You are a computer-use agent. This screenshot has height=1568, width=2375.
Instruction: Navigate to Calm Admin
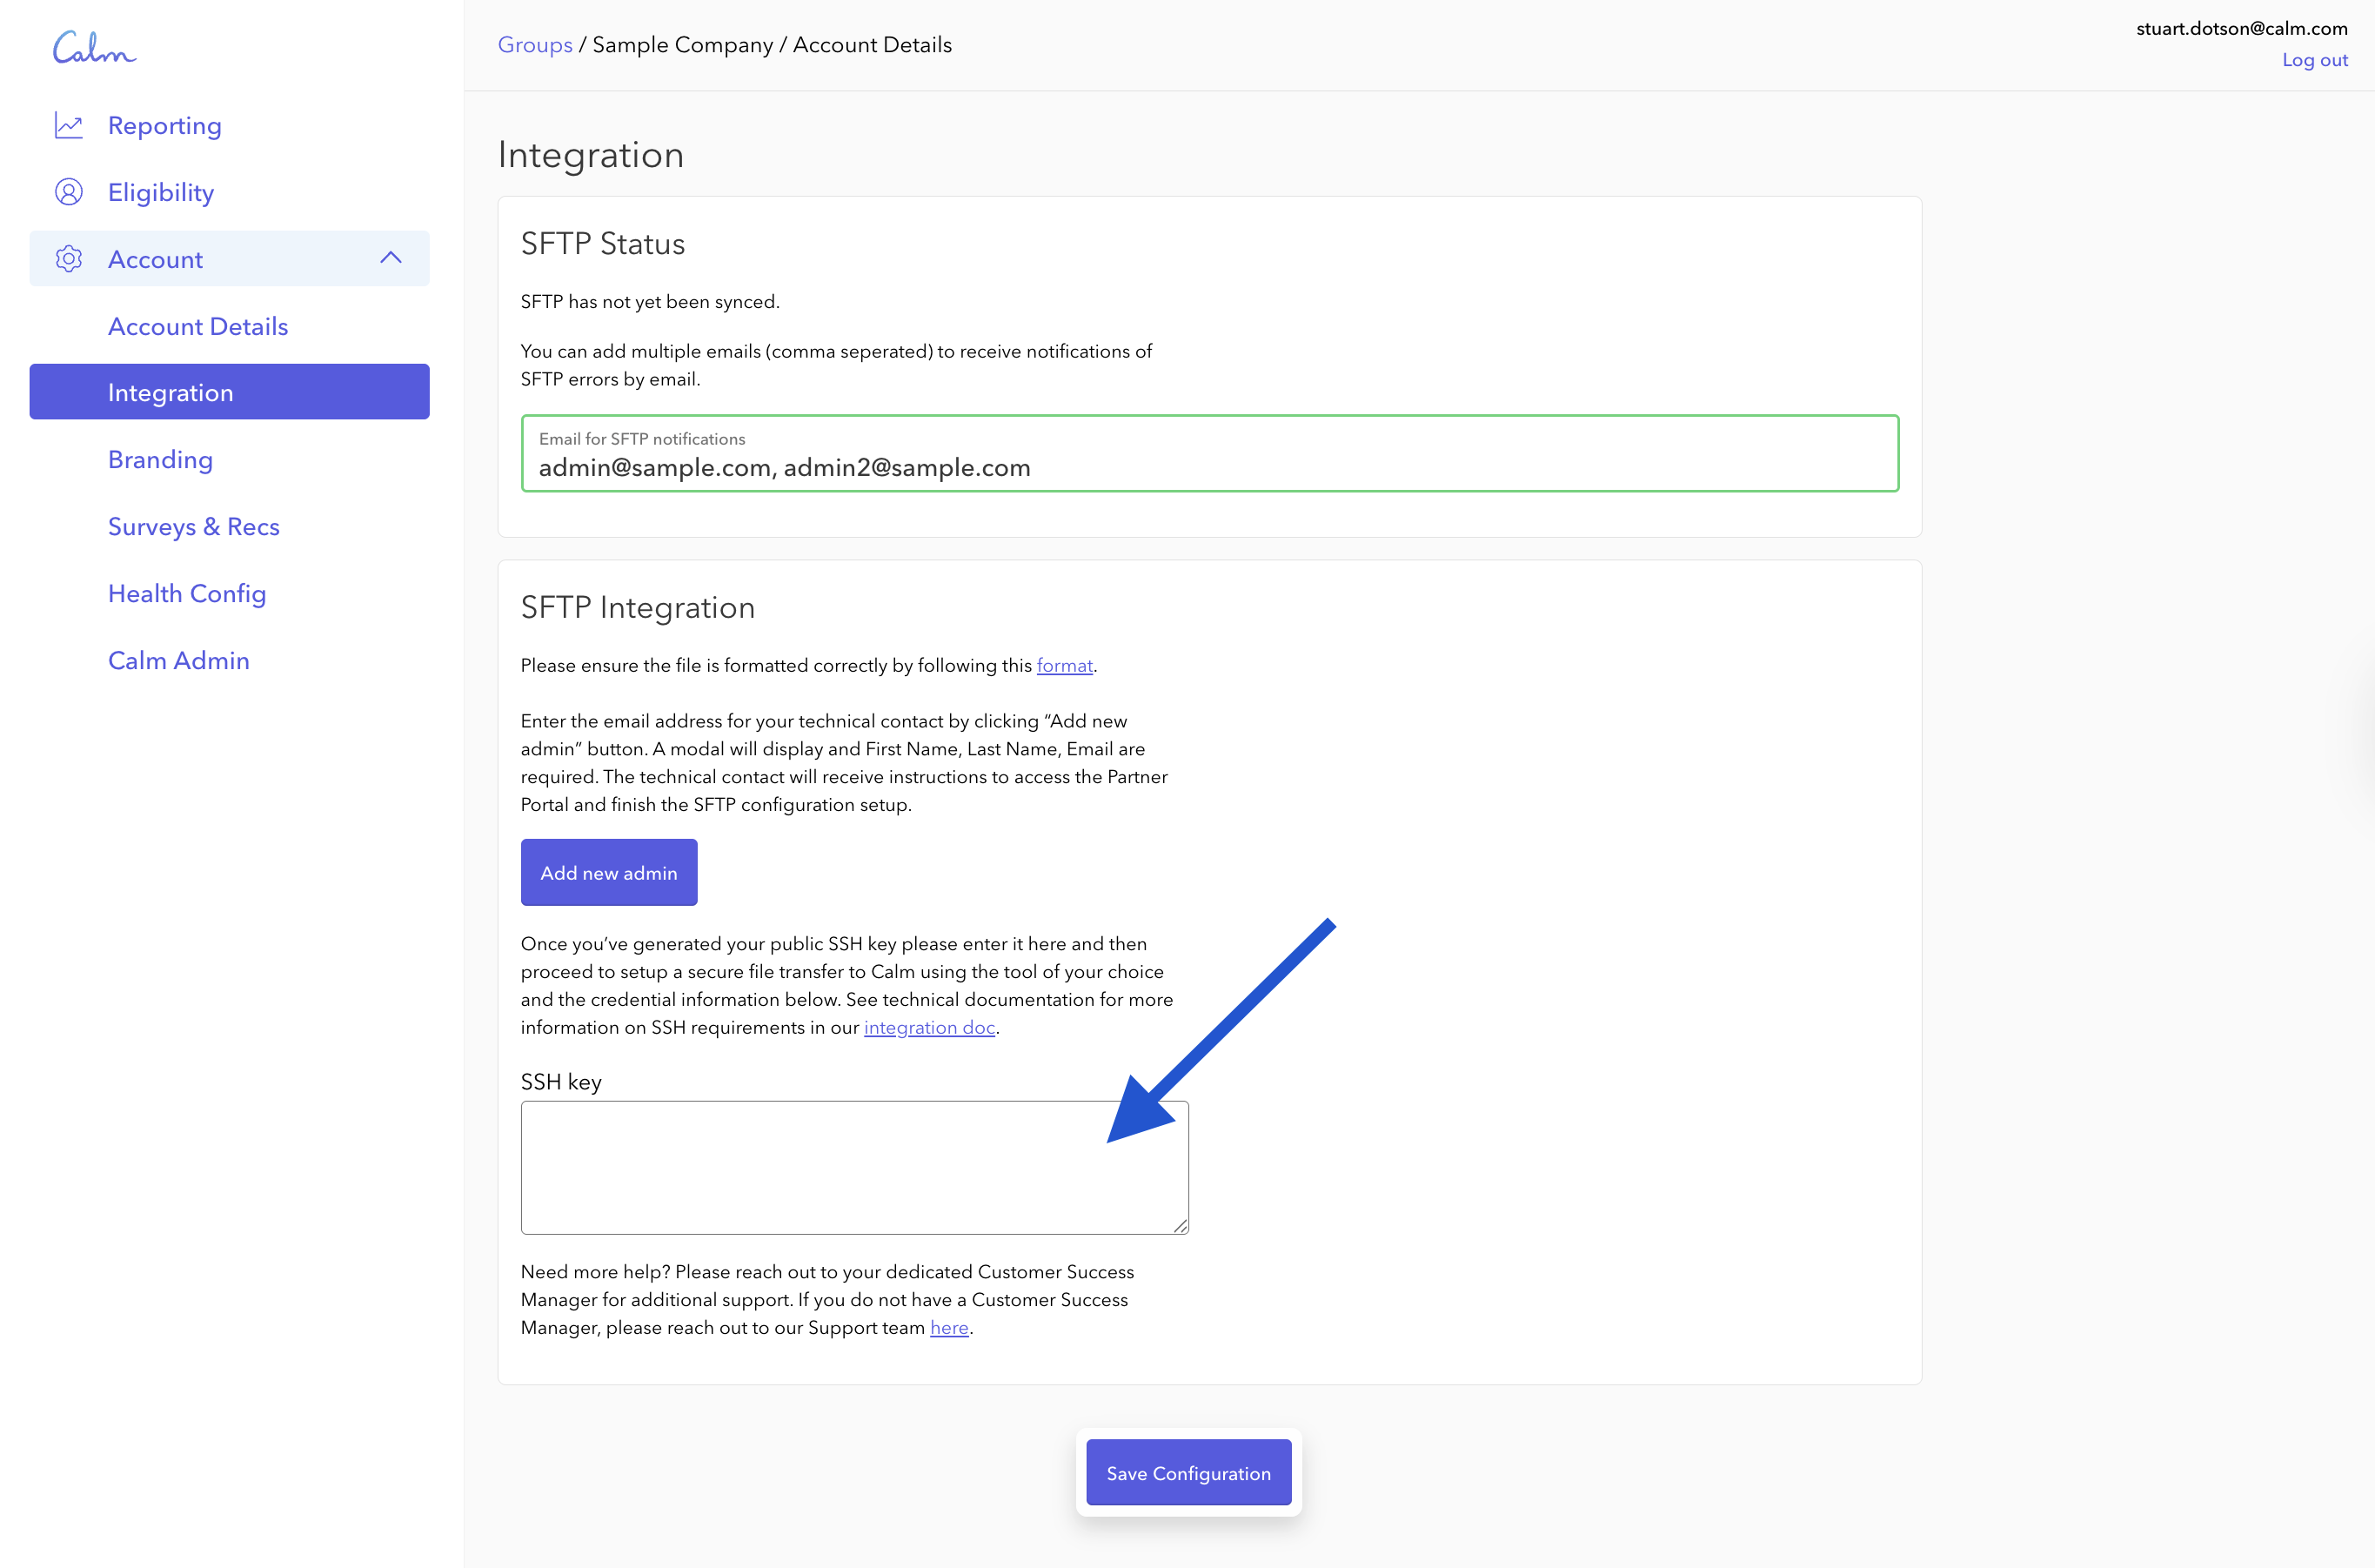[x=178, y=660]
